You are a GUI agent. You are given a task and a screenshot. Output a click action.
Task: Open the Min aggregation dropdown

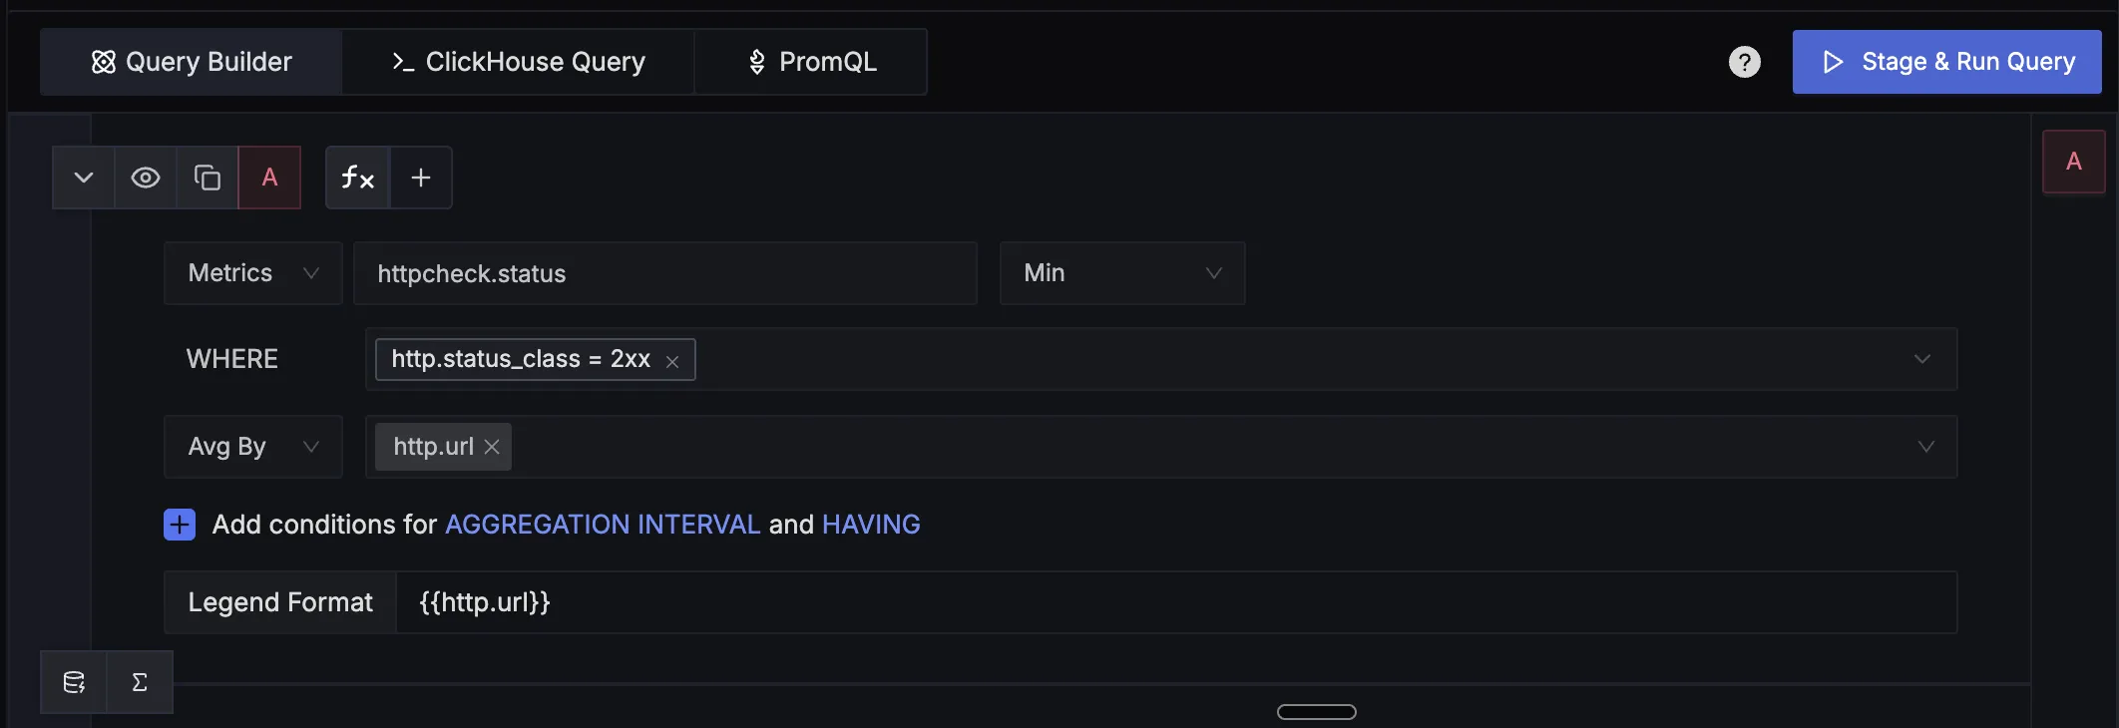click(1122, 273)
